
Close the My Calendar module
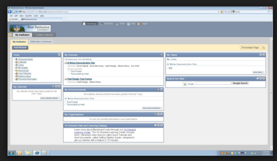(x=59, y=87)
